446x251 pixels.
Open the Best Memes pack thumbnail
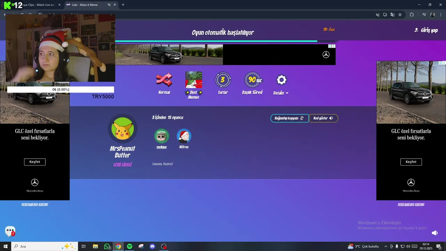[x=194, y=80]
